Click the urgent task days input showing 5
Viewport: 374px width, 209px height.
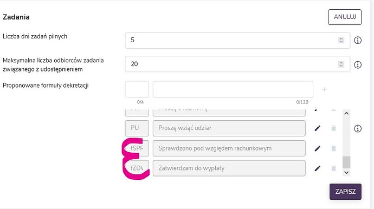237,41
